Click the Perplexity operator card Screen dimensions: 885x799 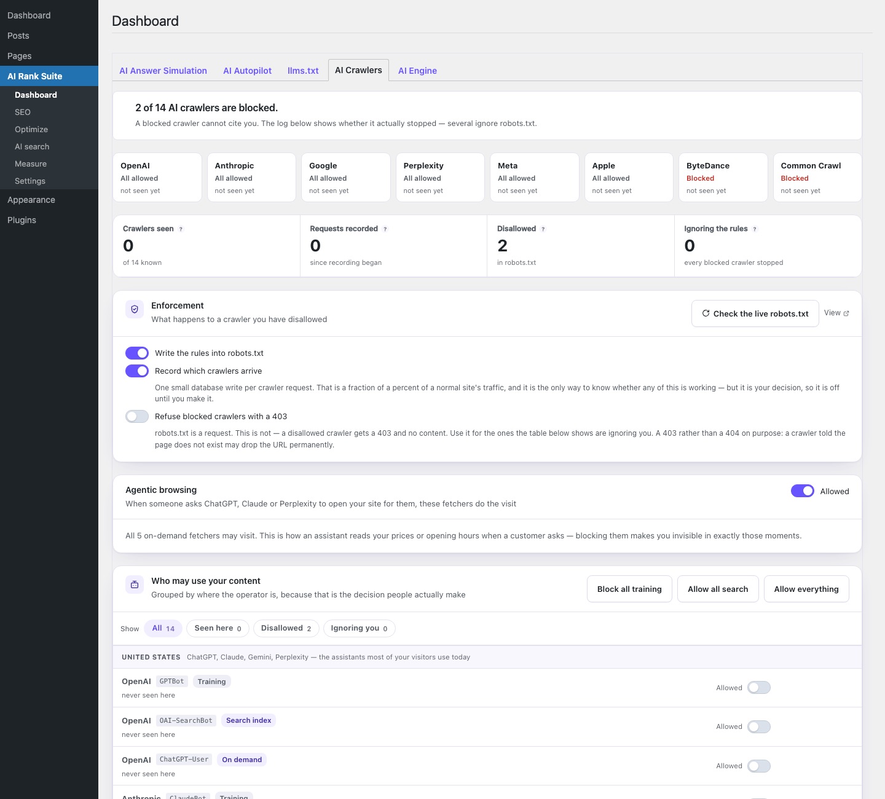click(440, 177)
